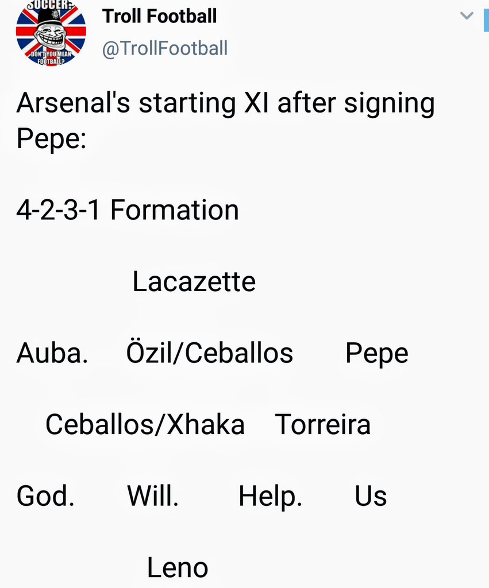Click the word "Us" in the defence row

[371, 496]
